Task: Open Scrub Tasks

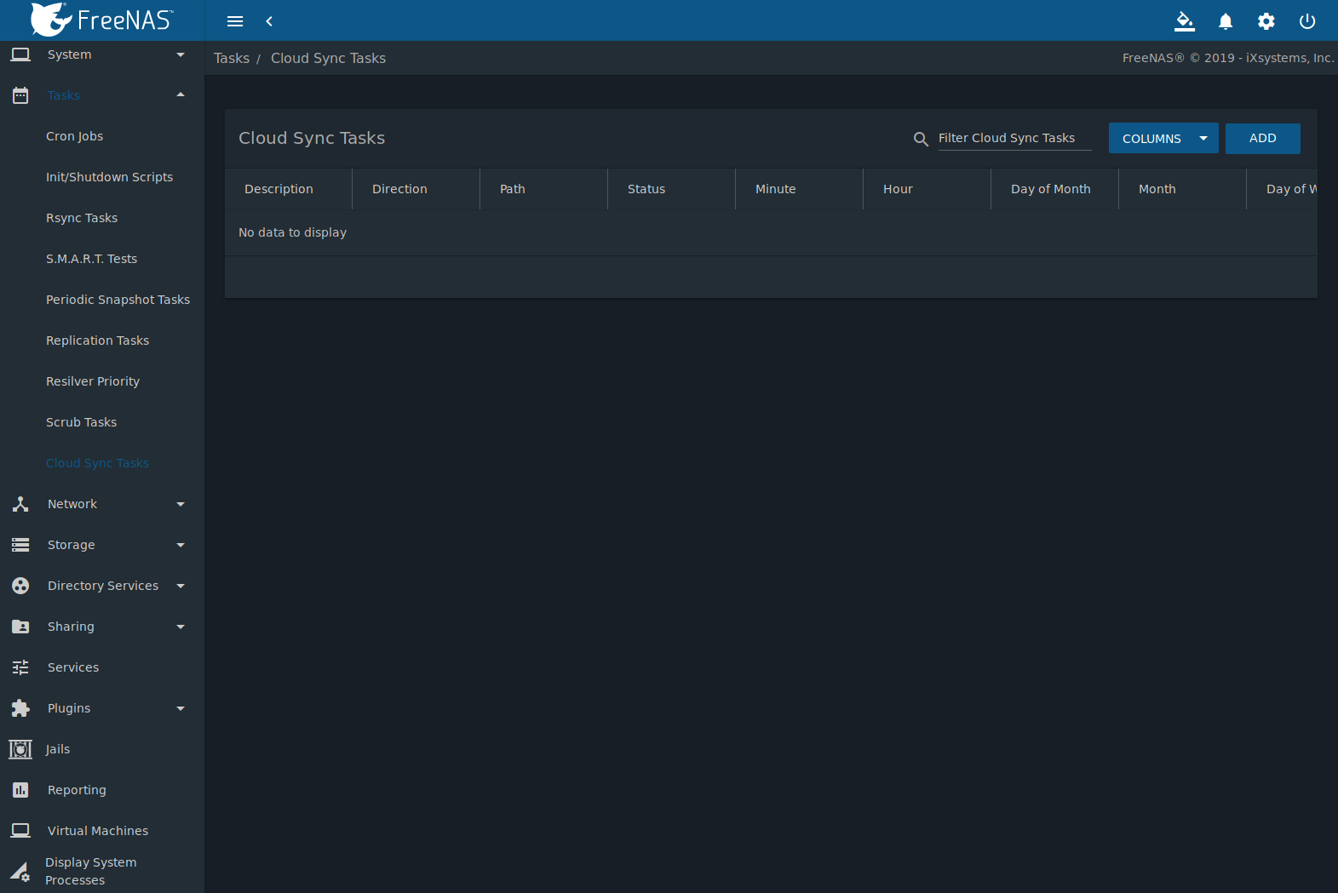Action: tap(81, 422)
